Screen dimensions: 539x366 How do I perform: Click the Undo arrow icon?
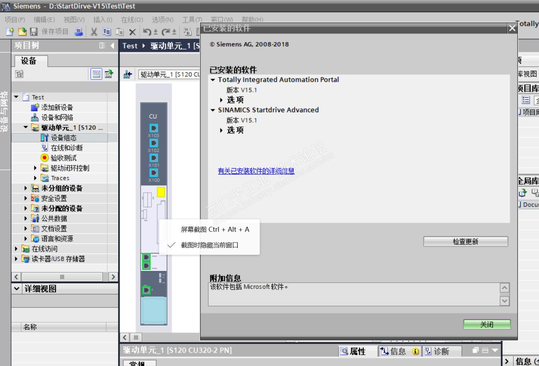[147, 32]
